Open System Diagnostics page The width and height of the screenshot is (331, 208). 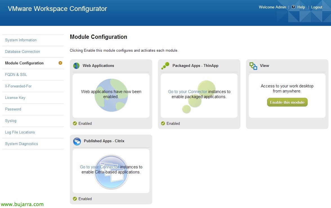pos(21,144)
